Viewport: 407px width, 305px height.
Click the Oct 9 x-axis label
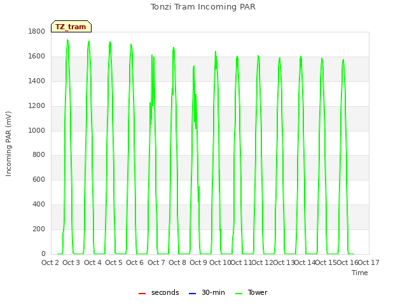pyautogui.click(x=198, y=262)
